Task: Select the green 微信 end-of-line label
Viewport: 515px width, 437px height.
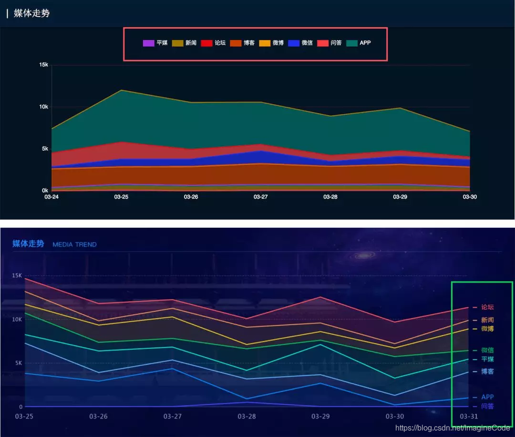Action: [x=487, y=350]
